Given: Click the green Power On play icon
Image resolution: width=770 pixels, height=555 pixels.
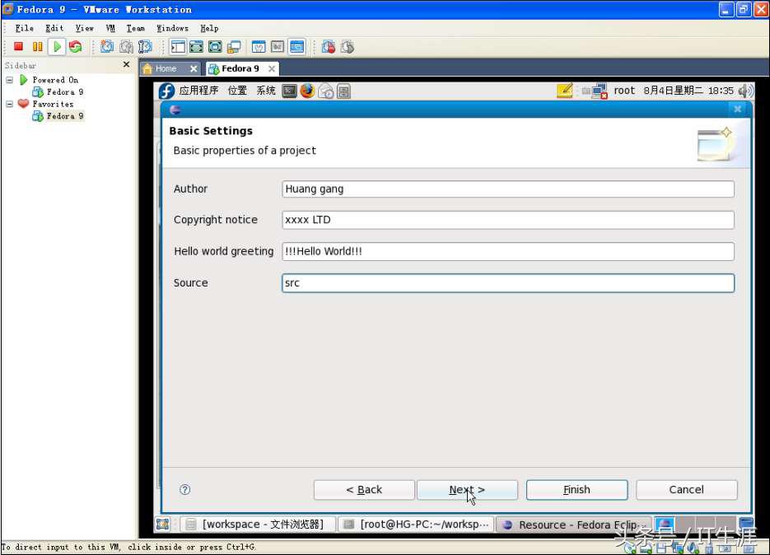Looking at the screenshot, I should coord(57,47).
